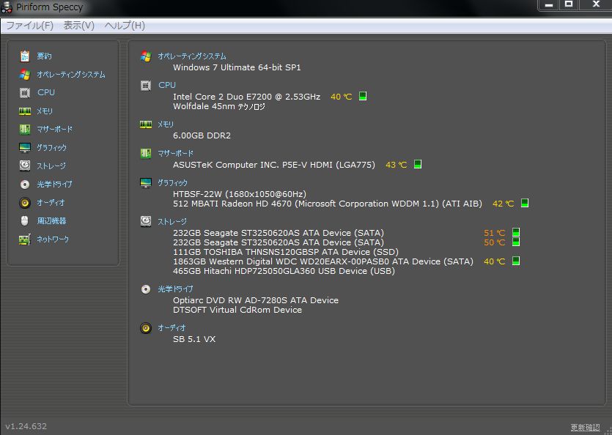
Task: Open グラフィック heading link in summary
Action: coord(172,182)
